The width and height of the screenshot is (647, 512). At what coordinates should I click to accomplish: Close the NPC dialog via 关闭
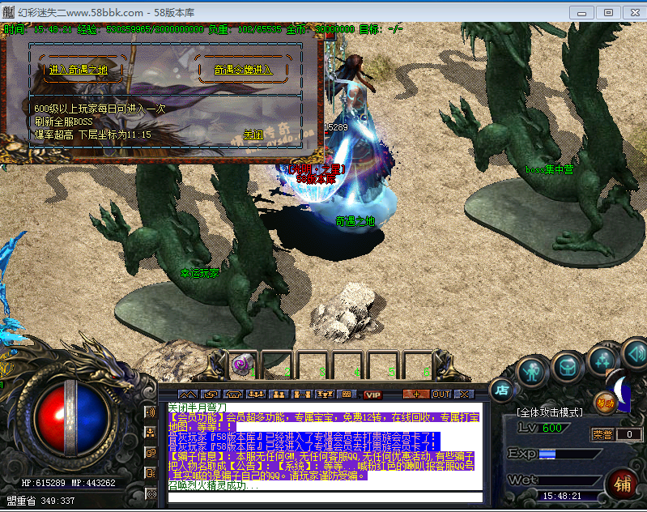[253, 134]
